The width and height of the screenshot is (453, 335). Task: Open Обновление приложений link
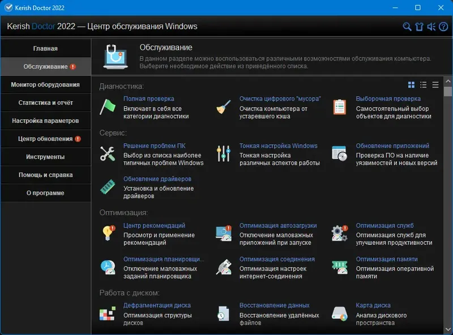click(x=392, y=146)
